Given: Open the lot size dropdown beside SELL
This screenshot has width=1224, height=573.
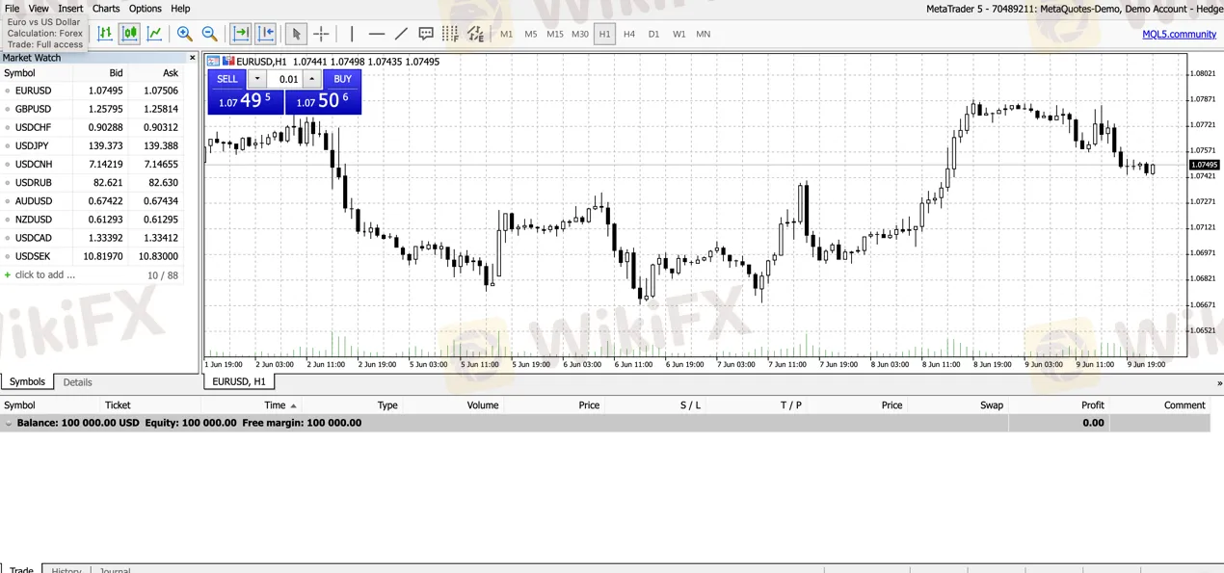Looking at the screenshot, I should [256, 79].
